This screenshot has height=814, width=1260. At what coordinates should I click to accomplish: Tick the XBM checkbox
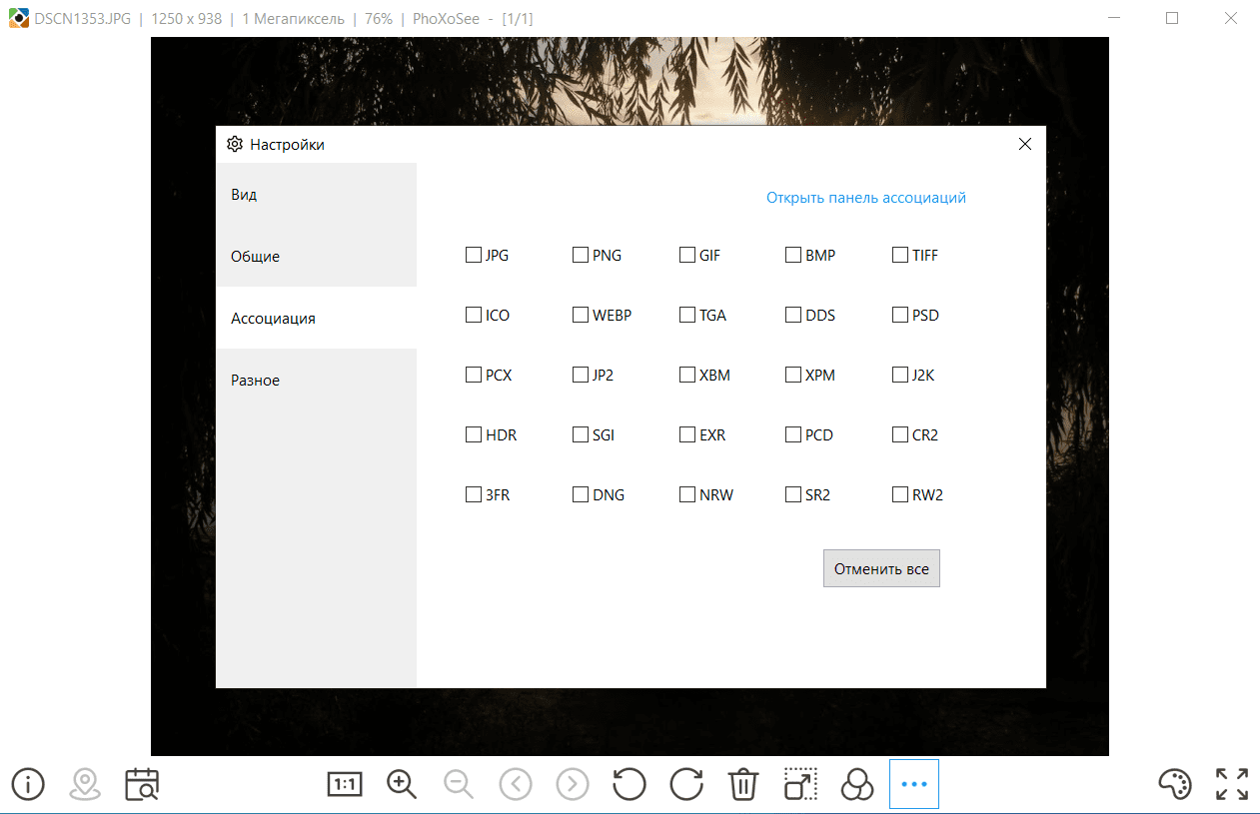pos(686,375)
